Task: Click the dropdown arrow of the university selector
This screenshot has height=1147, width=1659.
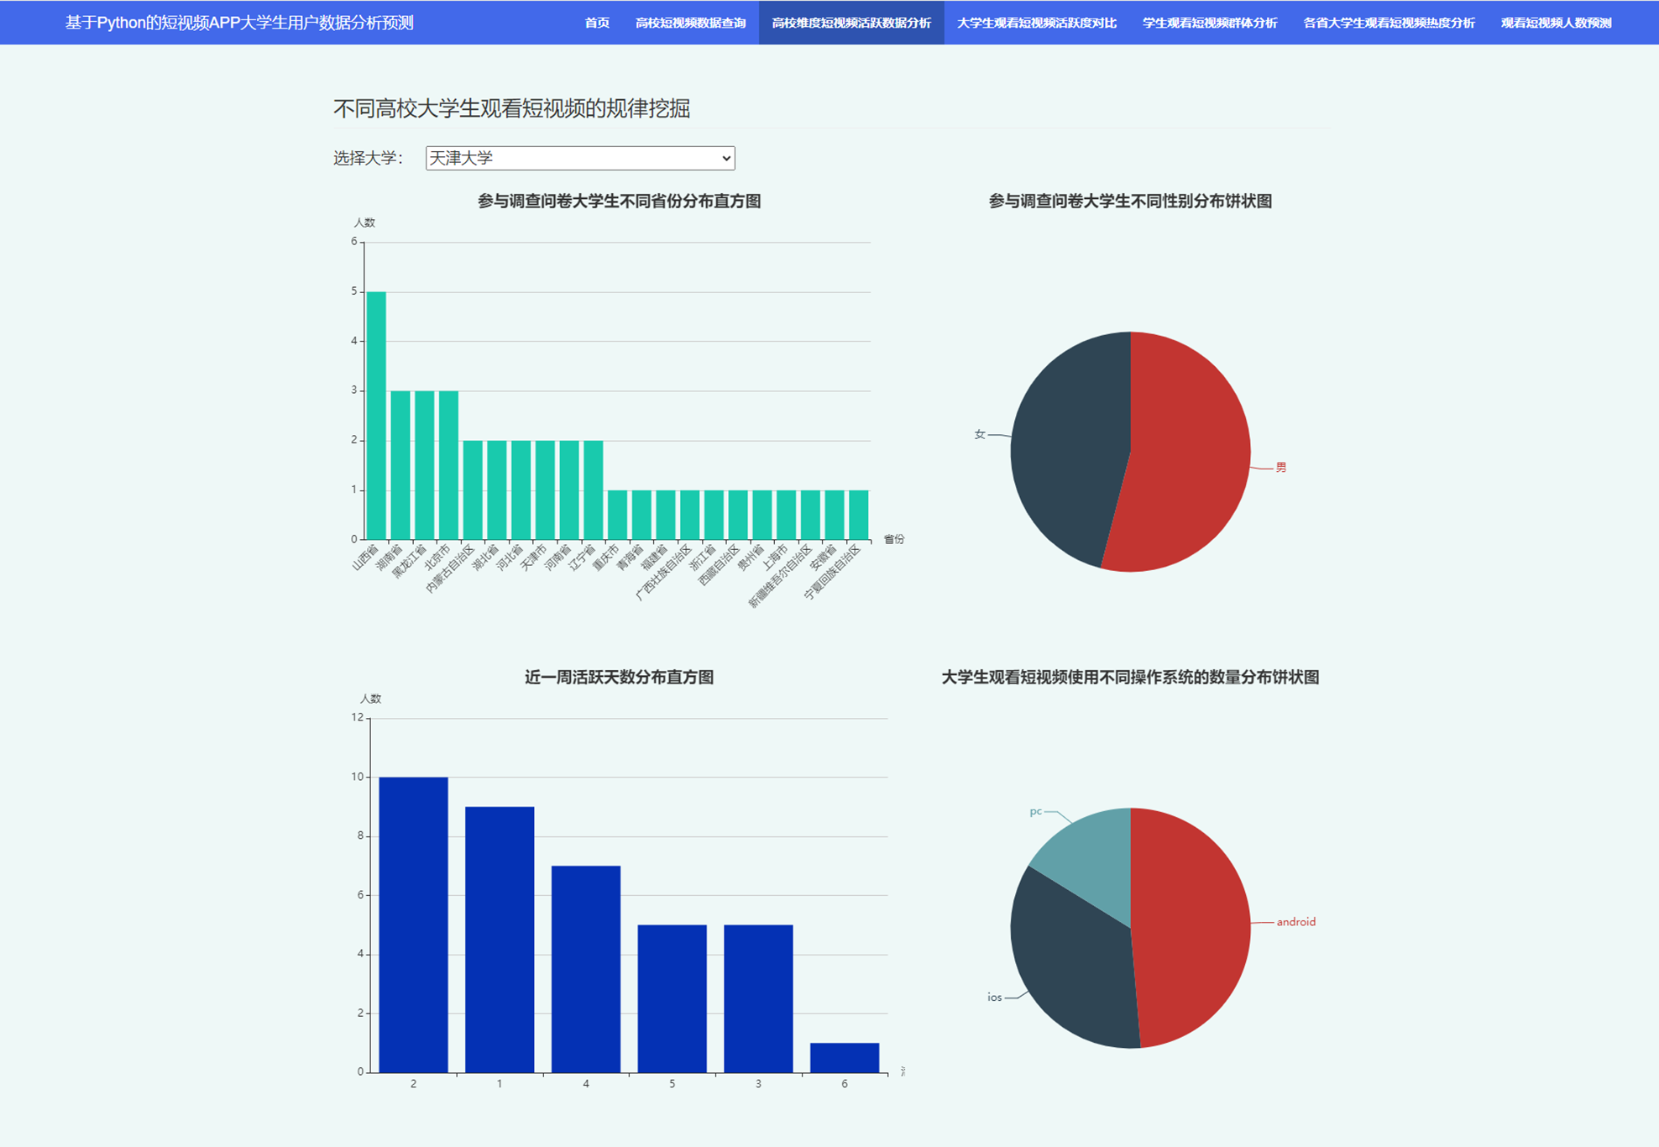Action: click(726, 158)
